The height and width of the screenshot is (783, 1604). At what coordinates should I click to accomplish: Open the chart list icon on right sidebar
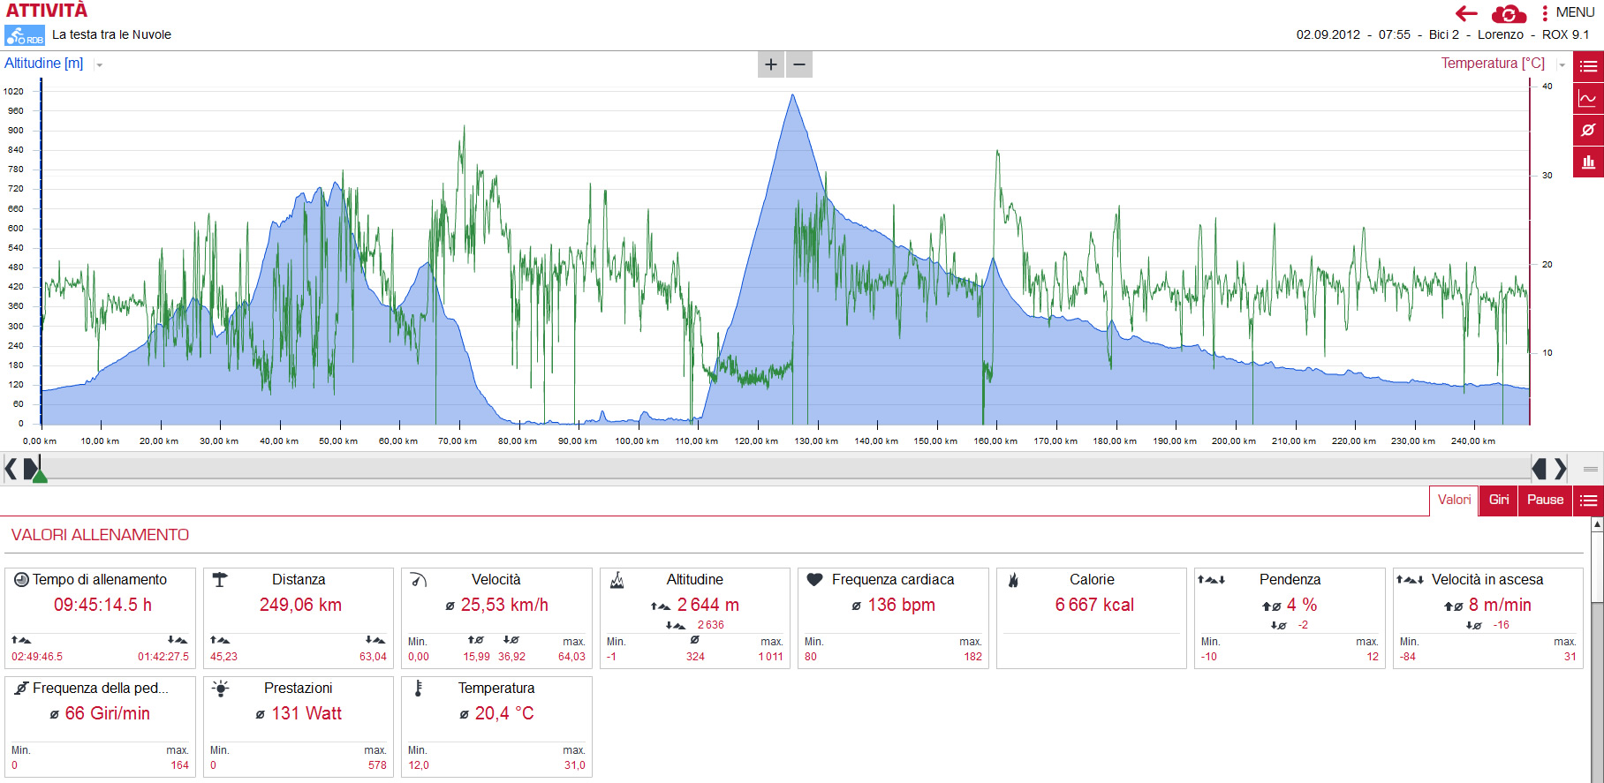pos(1588,66)
